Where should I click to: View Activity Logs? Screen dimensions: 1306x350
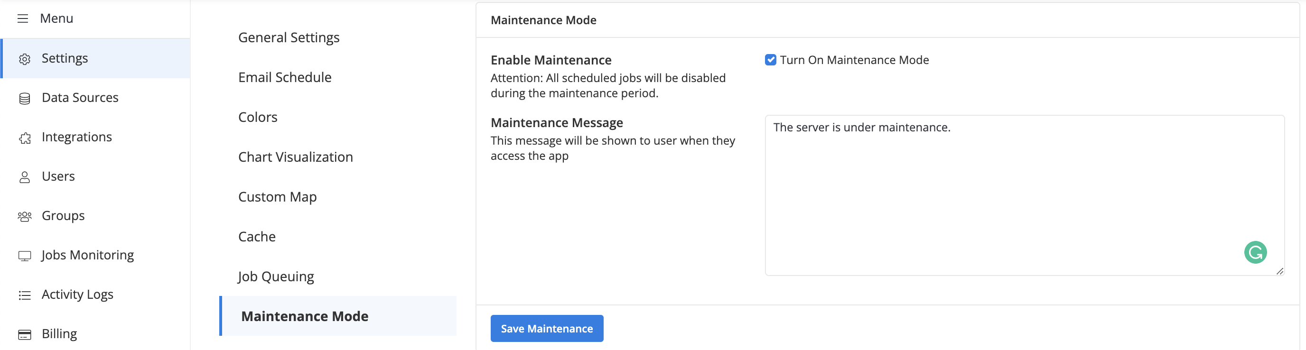[x=96, y=295]
